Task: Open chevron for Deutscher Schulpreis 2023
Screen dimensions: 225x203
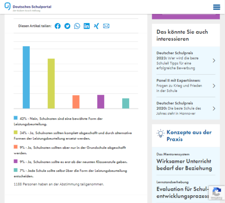Action: (x=214, y=60)
